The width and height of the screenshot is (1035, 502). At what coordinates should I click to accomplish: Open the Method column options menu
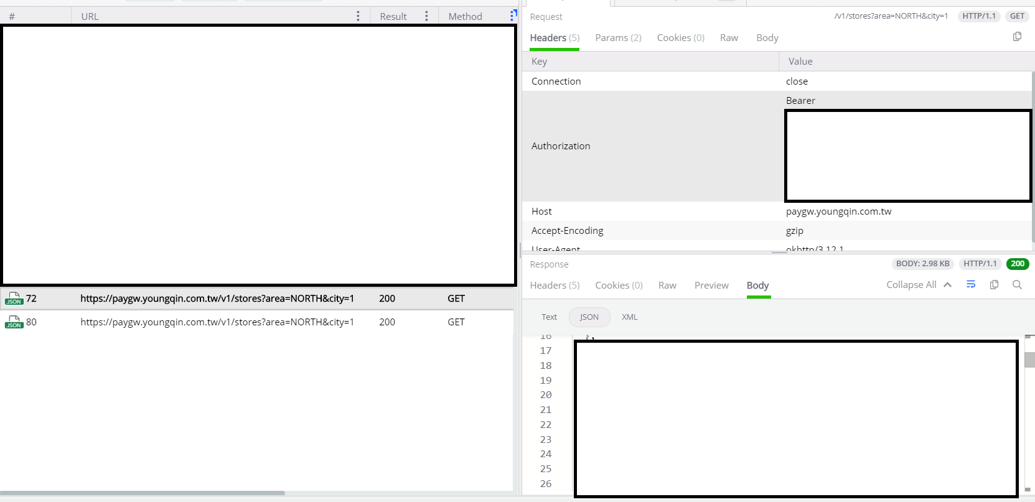click(512, 16)
